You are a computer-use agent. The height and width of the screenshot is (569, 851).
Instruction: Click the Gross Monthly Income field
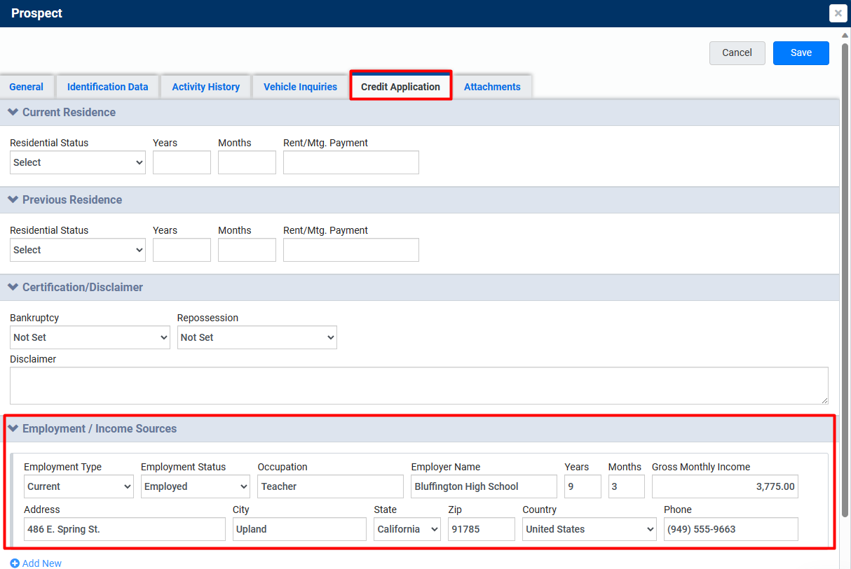point(726,486)
